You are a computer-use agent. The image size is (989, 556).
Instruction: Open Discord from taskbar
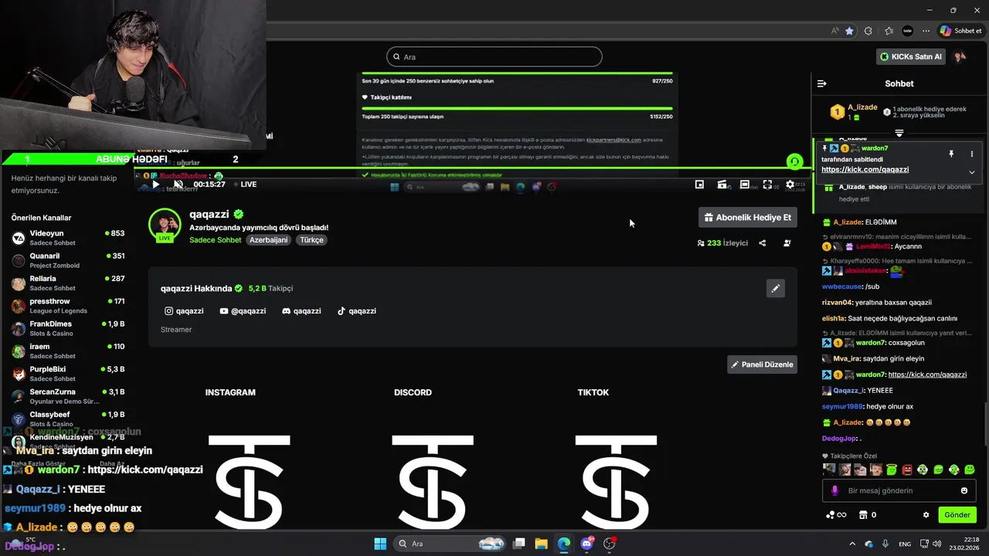click(586, 544)
